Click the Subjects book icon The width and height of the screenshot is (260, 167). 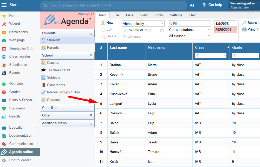pos(43,77)
